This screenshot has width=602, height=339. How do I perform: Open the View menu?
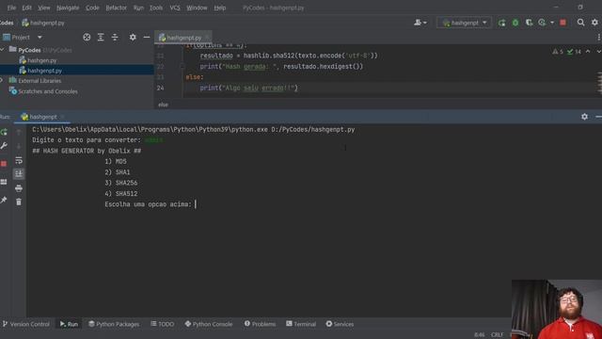[x=44, y=8]
